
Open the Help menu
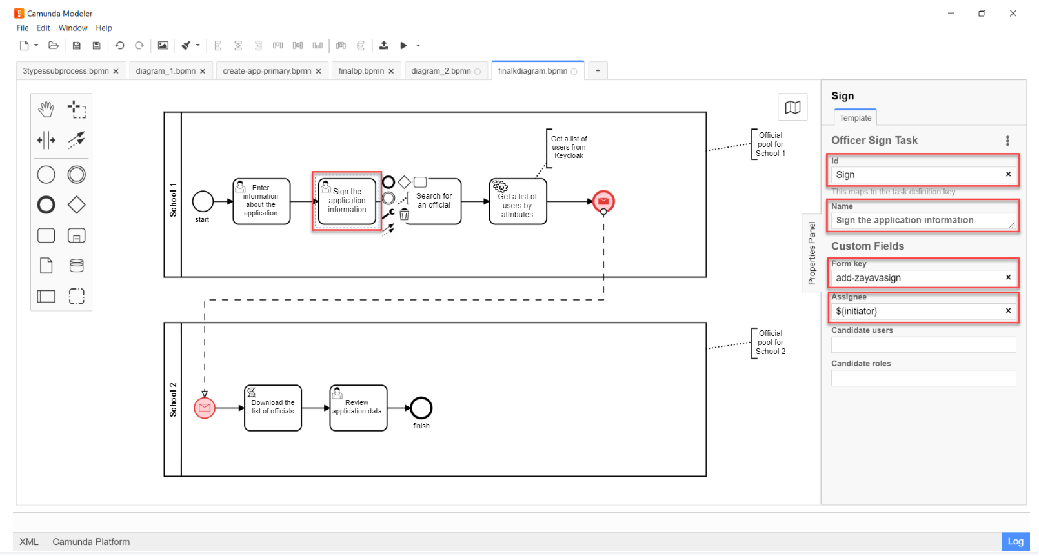tap(104, 28)
